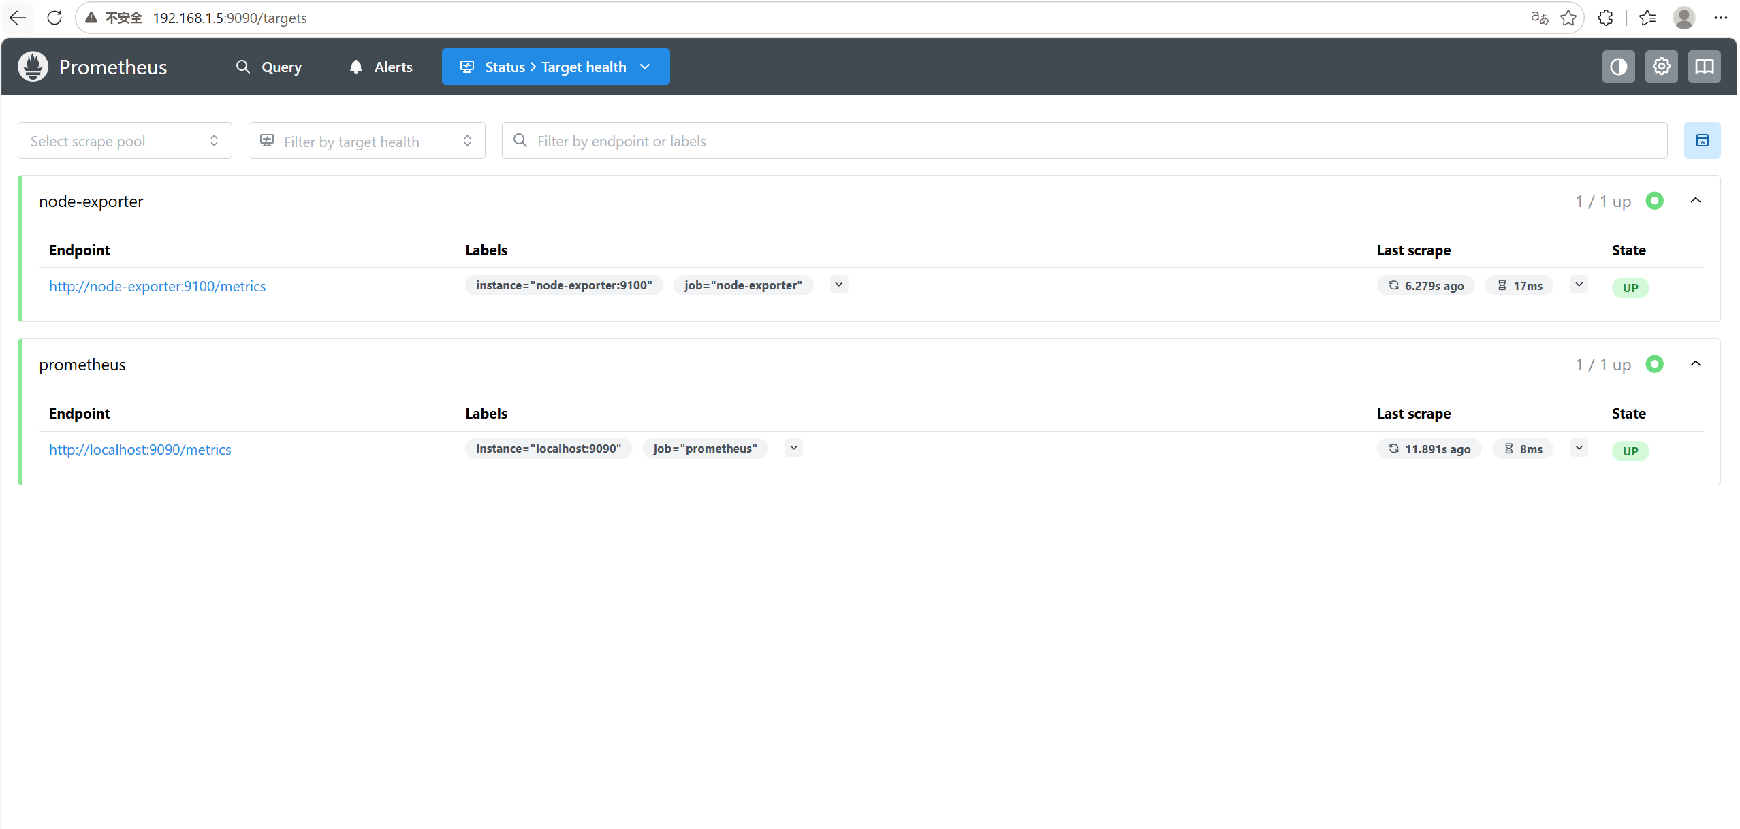Click the 8ms scrape duration badge
This screenshot has height=829, width=1740.
tap(1522, 449)
